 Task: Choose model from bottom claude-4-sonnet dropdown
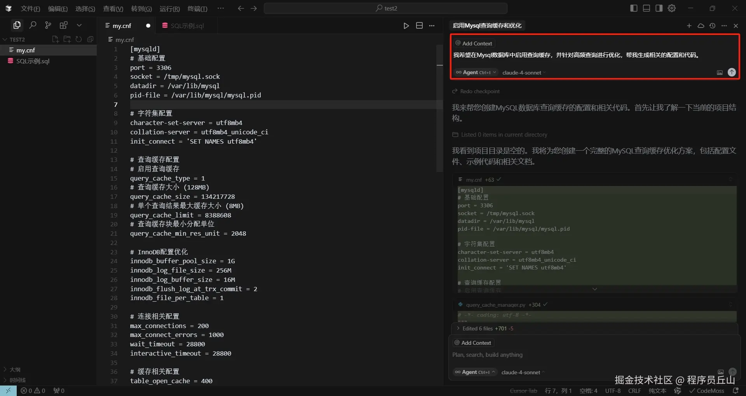(x=523, y=372)
